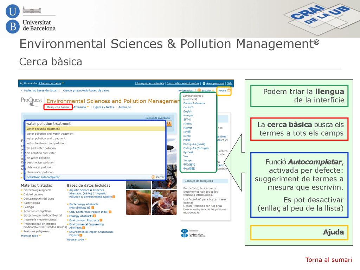
Task: Click the Ayuda help question-mark icon
Action: 229,90
